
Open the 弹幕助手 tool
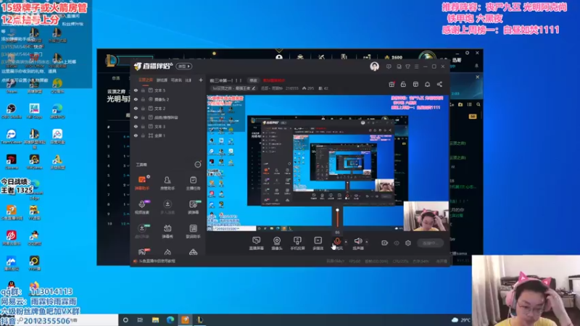point(142,183)
